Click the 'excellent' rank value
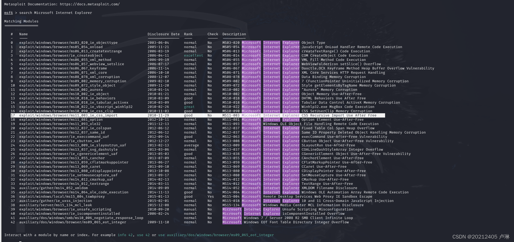 point(194,56)
